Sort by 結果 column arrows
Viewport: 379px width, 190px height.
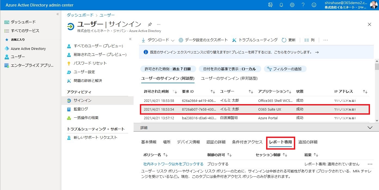316,155
